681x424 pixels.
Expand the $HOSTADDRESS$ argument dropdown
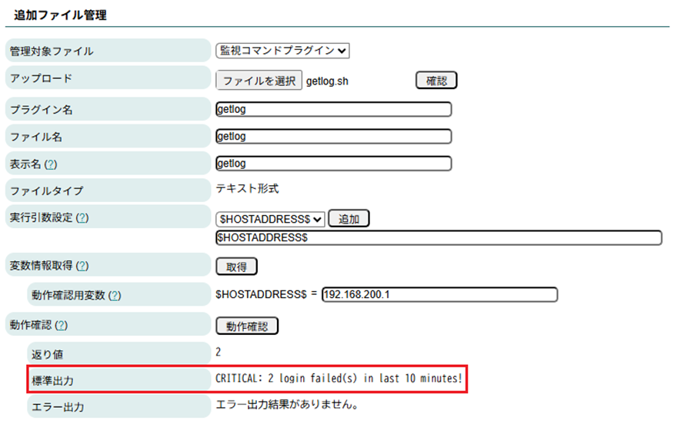pyautogui.click(x=271, y=219)
